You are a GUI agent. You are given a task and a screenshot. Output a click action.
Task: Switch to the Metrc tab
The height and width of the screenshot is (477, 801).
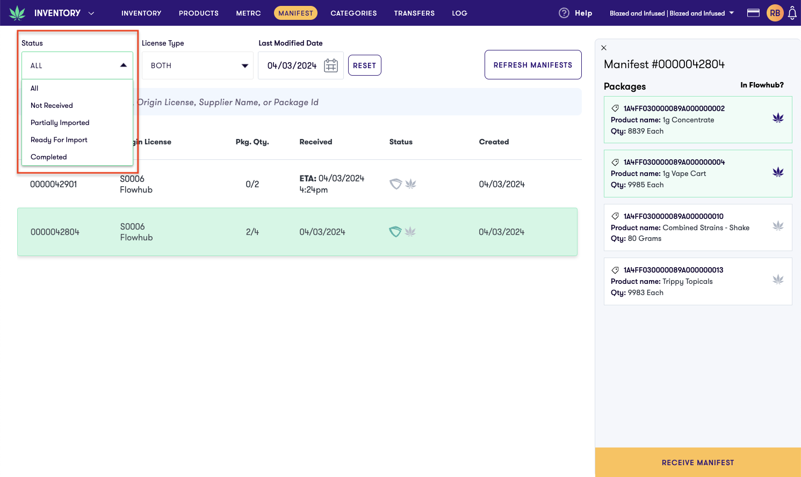248,13
